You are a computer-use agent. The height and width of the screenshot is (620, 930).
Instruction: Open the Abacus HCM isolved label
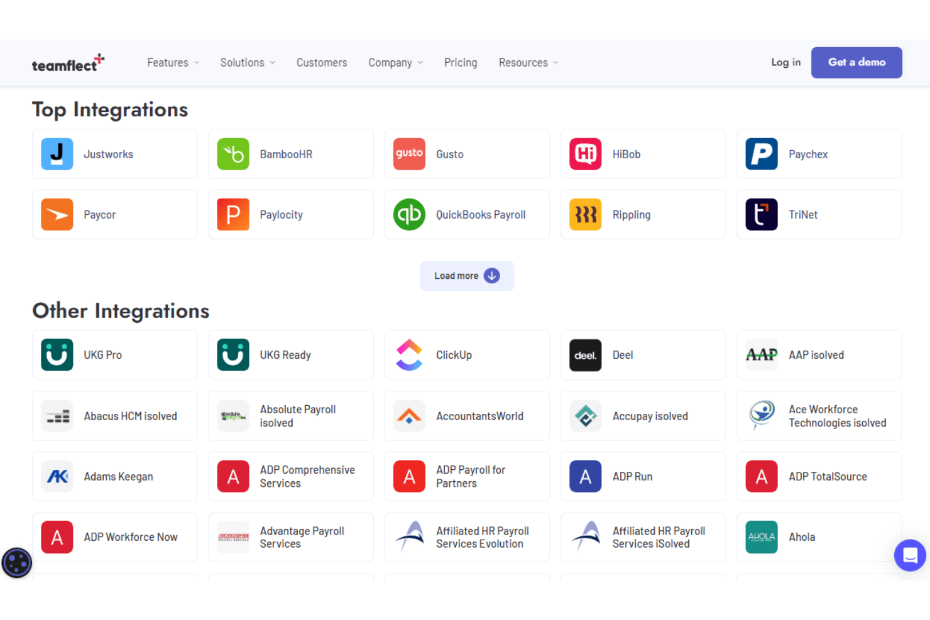point(131,416)
